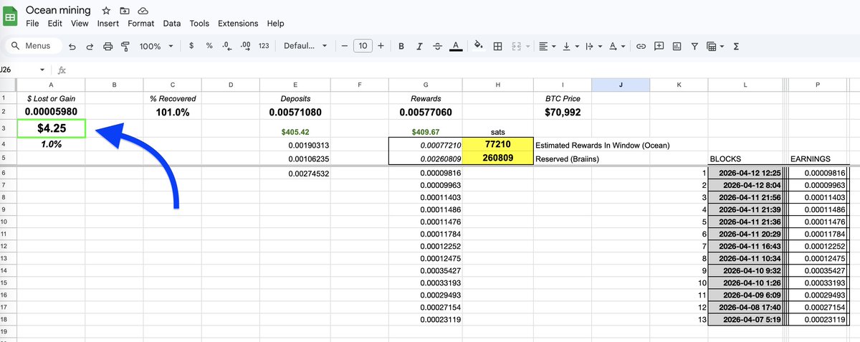Toggle strikethrough formatting
This screenshot has height=342, width=860.
tap(437, 46)
